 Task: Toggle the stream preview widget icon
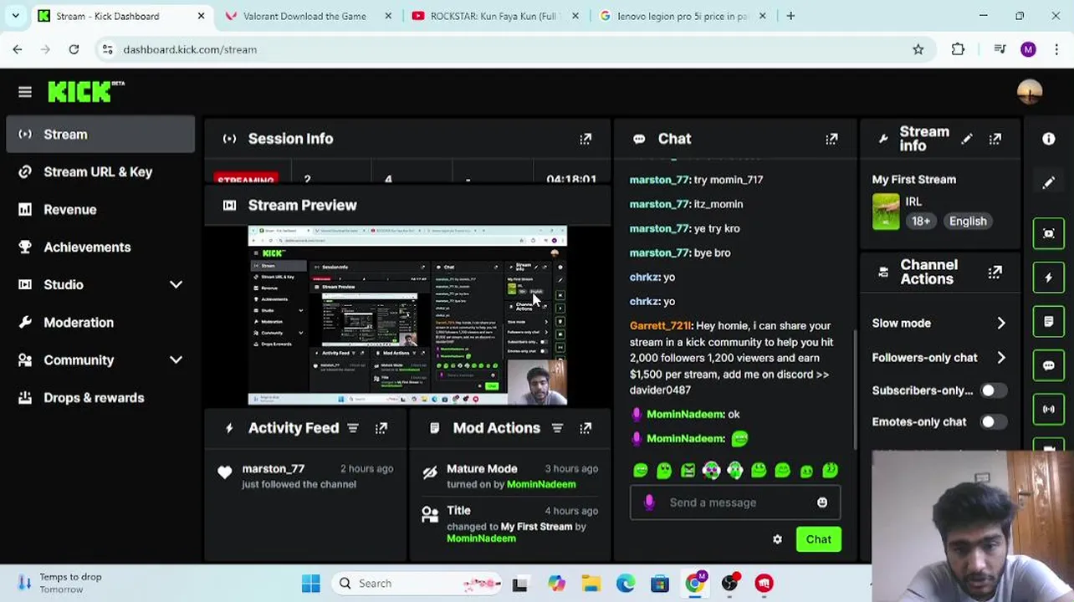1049,233
